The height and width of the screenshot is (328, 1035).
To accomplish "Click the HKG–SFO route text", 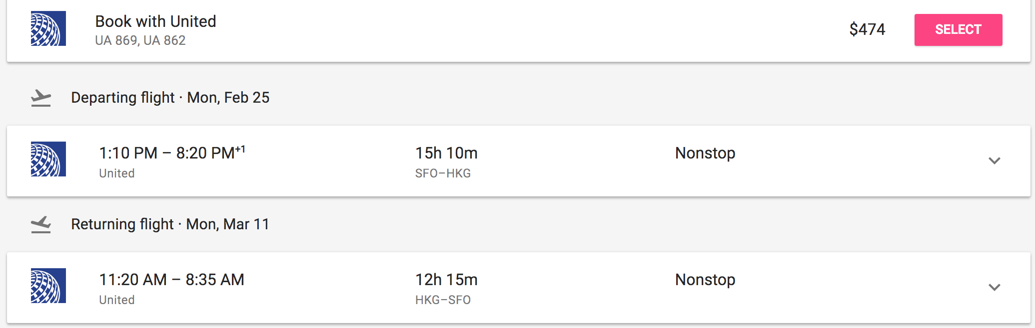I will tap(443, 300).
